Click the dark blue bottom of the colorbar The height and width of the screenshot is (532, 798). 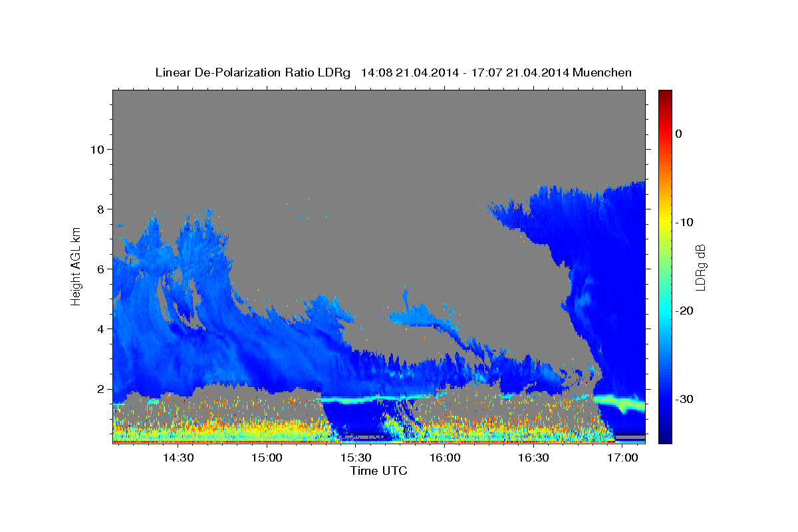click(x=665, y=436)
